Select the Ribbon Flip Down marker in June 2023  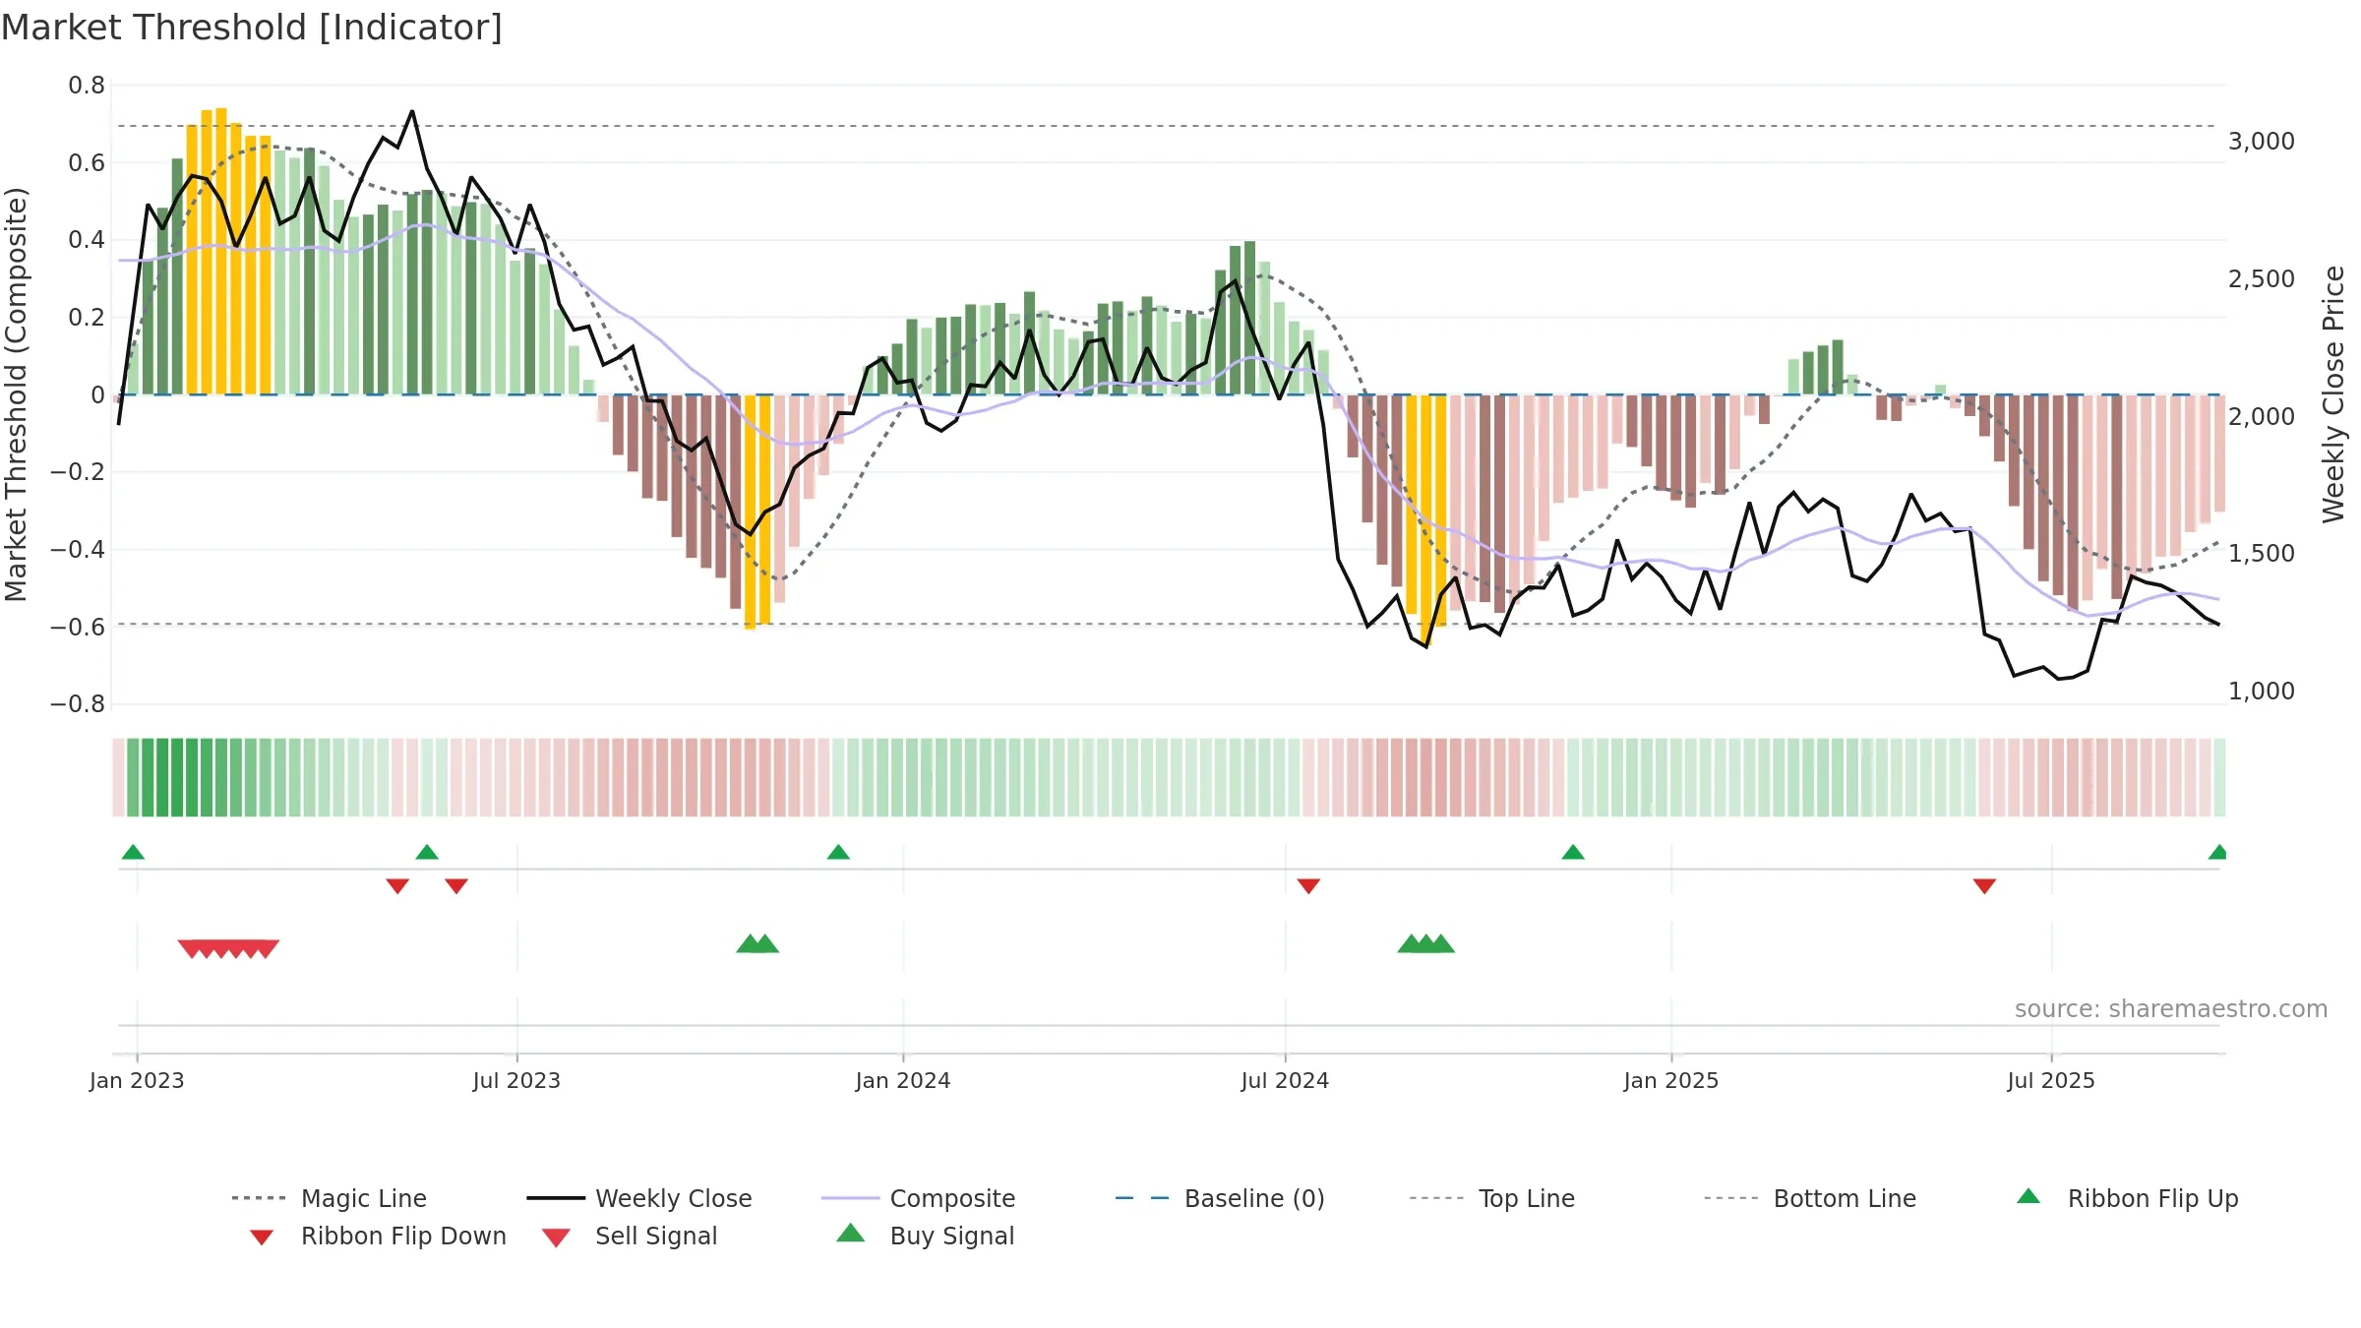click(x=456, y=886)
